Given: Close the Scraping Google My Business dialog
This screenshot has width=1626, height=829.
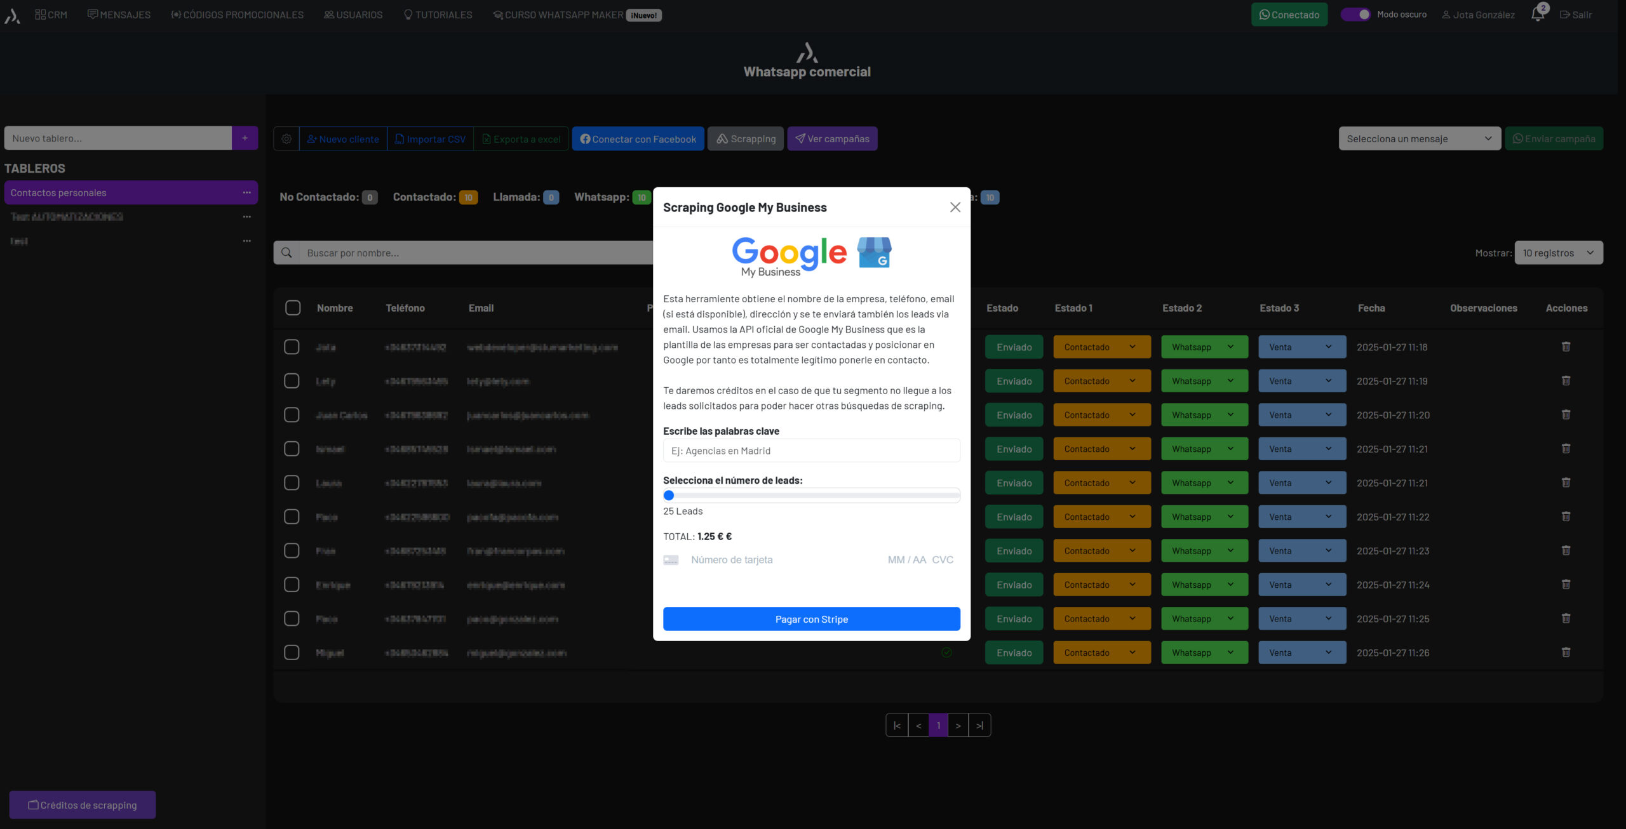Looking at the screenshot, I should [955, 208].
